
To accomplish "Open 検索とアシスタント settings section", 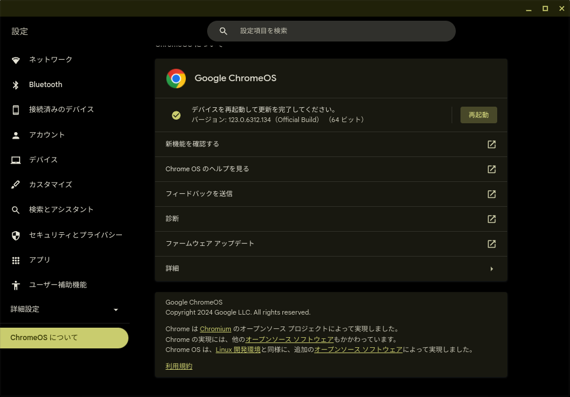I will tap(62, 209).
